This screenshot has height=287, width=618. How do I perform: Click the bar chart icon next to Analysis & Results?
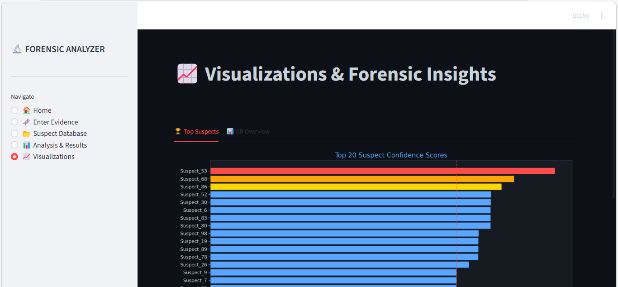pos(27,145)
